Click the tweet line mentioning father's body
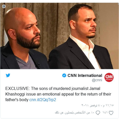The width and height of the screenshot is (119, 121). 31,100
